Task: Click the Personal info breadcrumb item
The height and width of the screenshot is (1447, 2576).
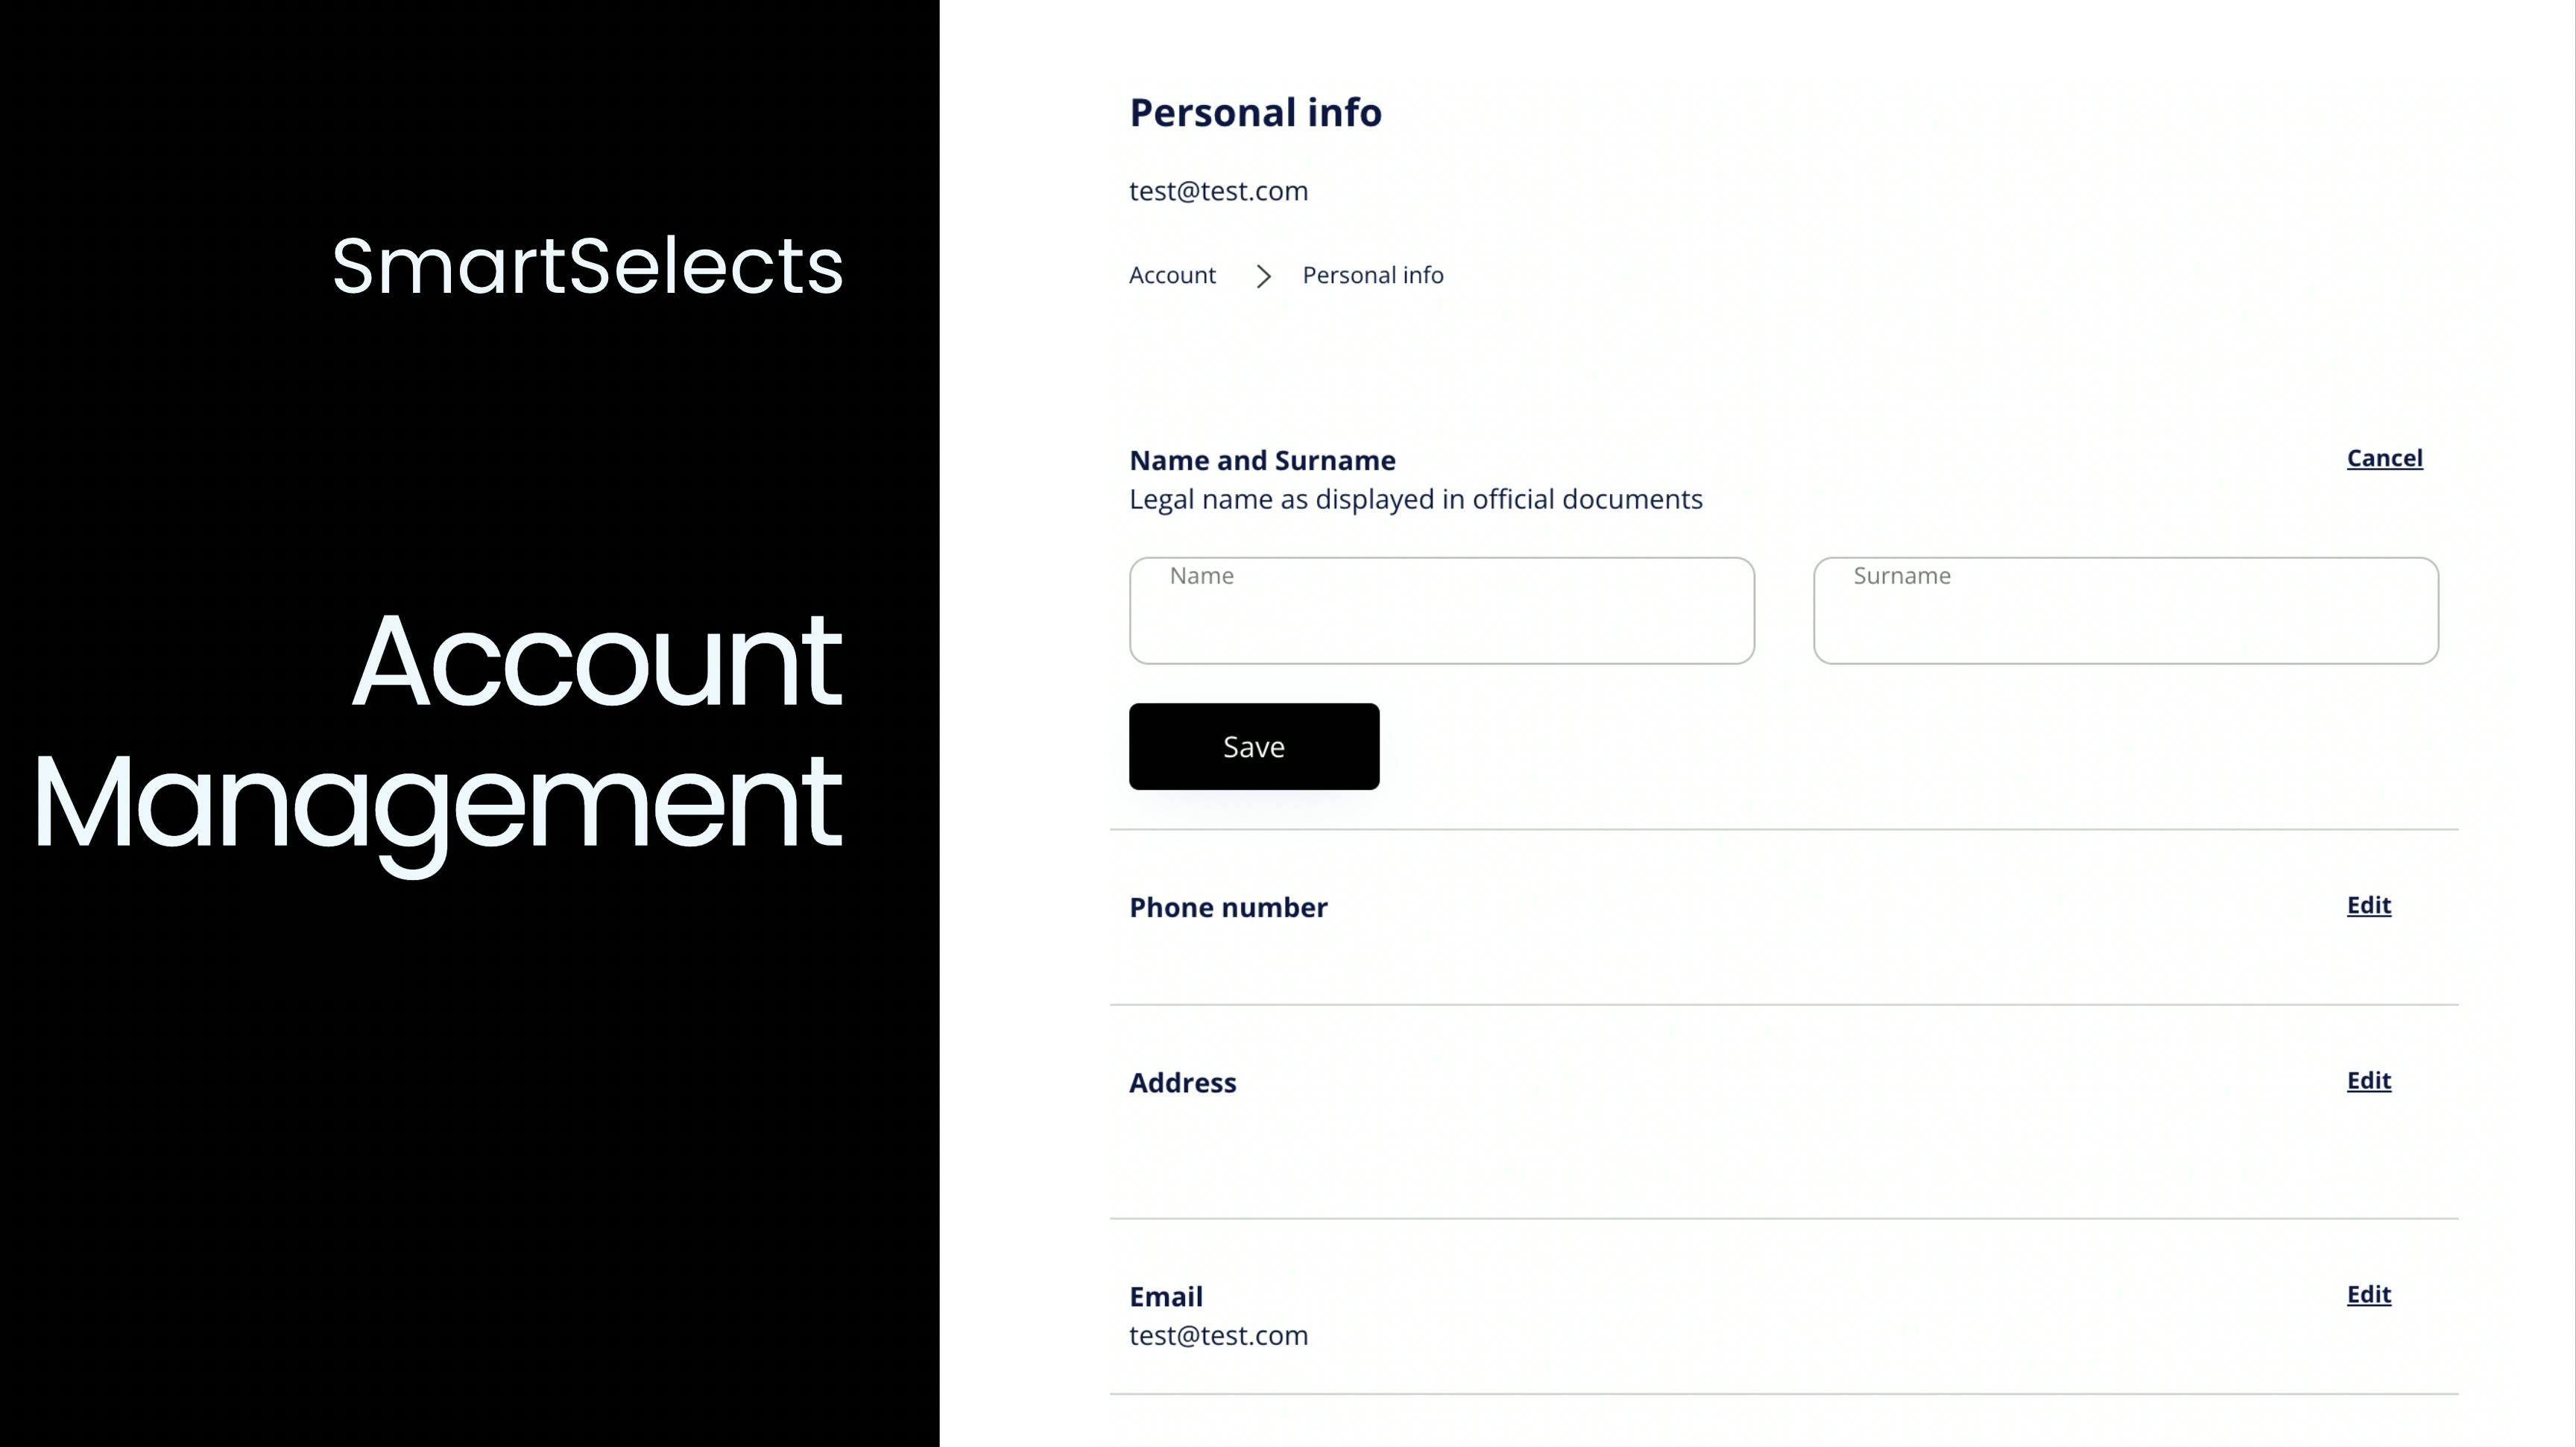Action: pos(1372,276)
